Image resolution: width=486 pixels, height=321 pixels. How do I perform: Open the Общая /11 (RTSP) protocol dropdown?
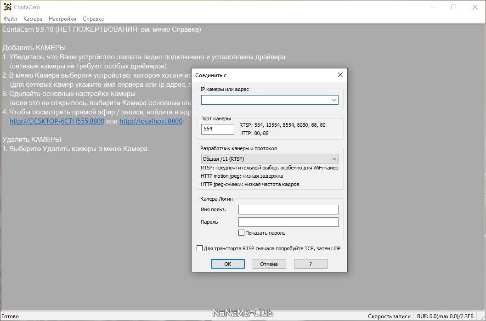tap(270, 158)
